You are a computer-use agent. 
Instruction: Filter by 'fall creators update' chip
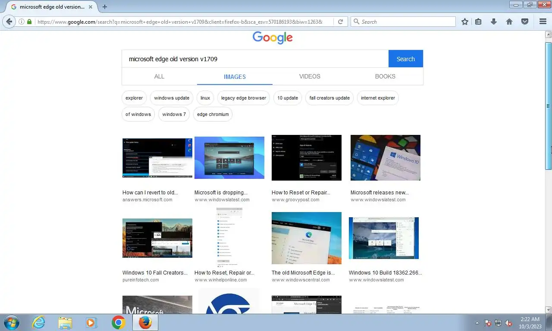point(329,98)
